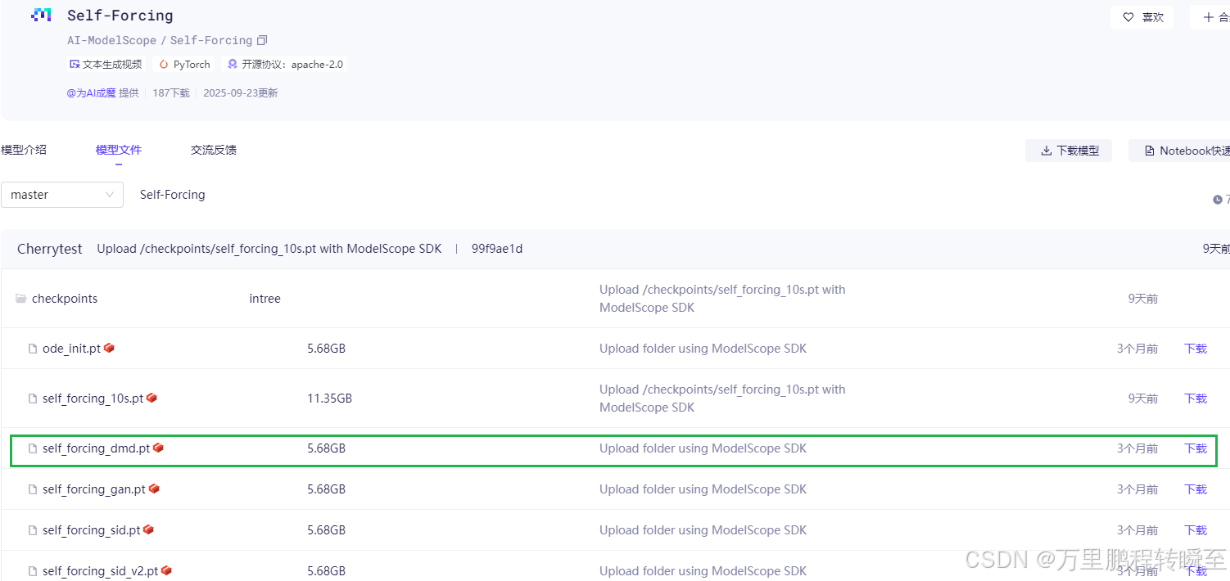Click the red LFS cube next to self_forcing_dmd.pt
This screenshot has width=1230, height=581.
[158, 448]
